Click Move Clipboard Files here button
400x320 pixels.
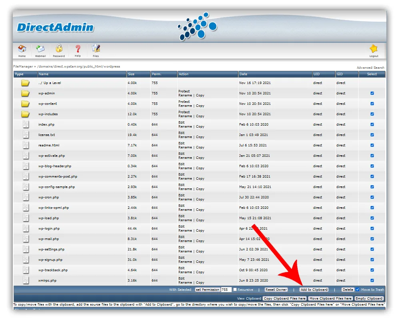point(331,298)
